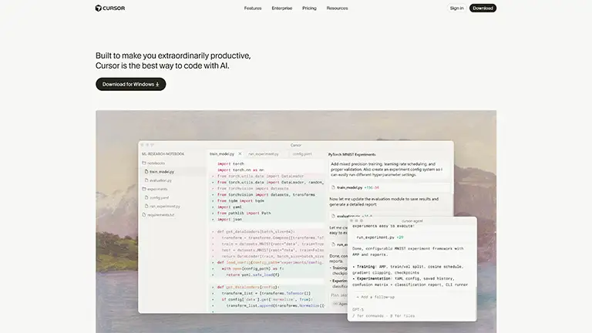Go to the Pricing page
The image size is (592, 333).
click(309, 8)
